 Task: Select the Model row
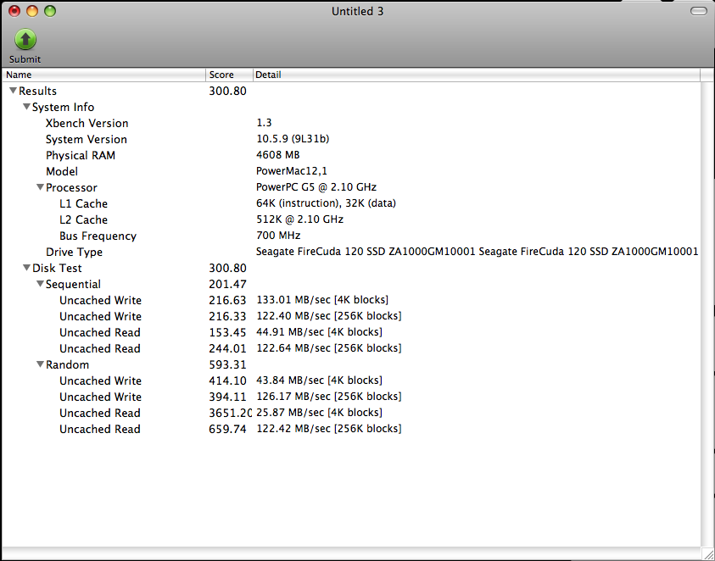point(351,171)
